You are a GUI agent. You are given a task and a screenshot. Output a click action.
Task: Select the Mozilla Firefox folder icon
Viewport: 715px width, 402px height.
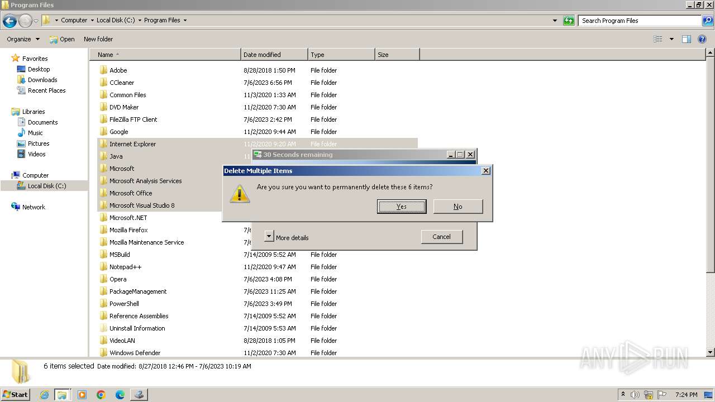click(x=103, y=230)
